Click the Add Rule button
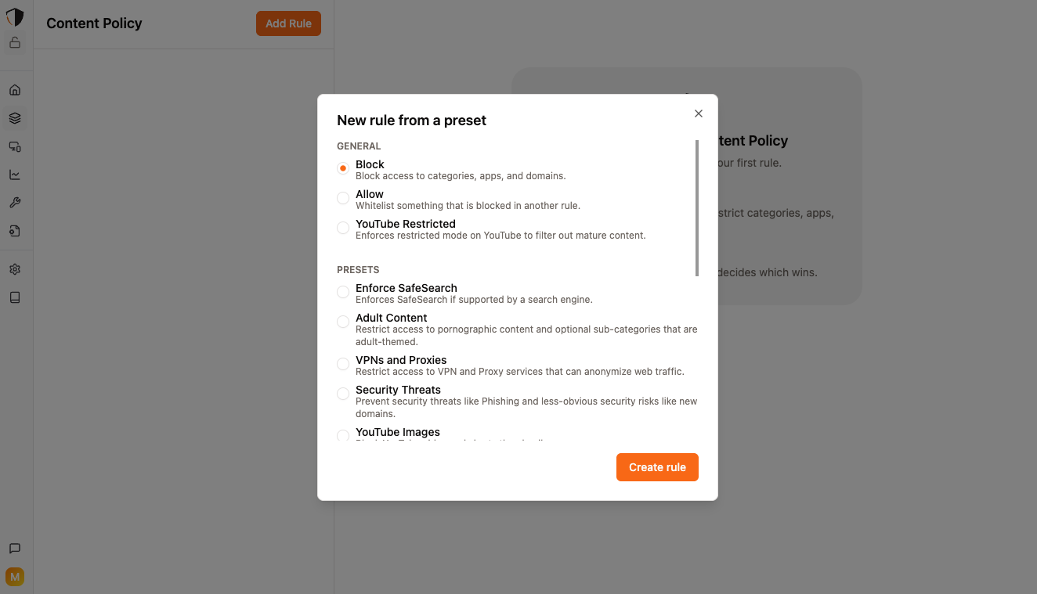Screen dimensions: 1037x594 coord(288,23)
